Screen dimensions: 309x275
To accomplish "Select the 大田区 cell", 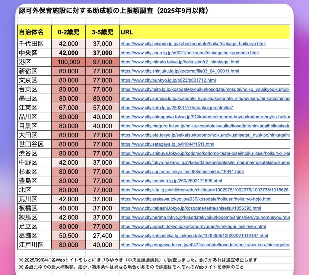I will pos(34,135).
